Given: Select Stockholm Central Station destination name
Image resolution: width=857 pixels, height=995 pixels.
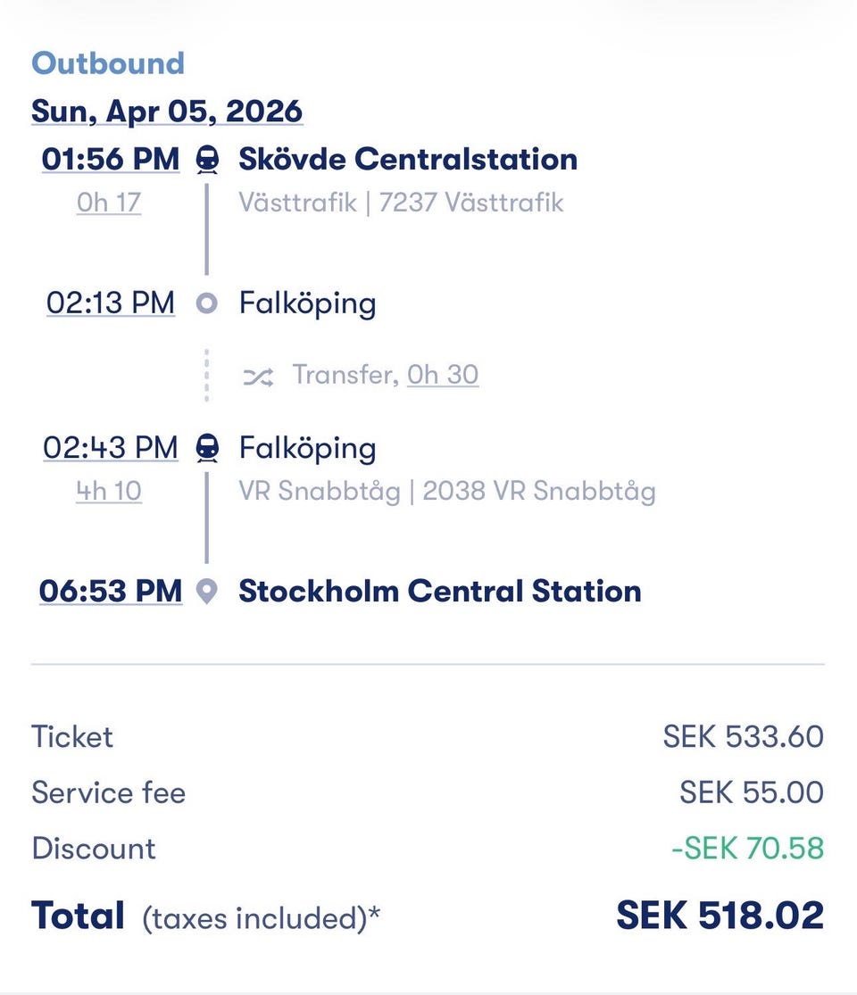Looking at the screenshot, I should [440, 591].
